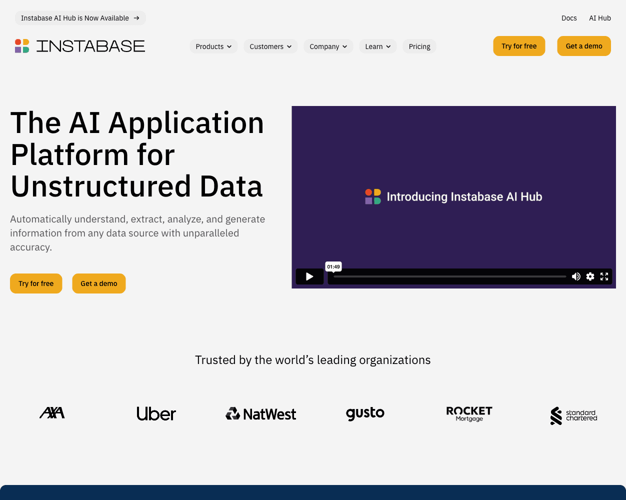The width and height of the screenshot is (626, 500).
Task: Click 'Trusted by the world's leading organizations' text
Action: 313,360
